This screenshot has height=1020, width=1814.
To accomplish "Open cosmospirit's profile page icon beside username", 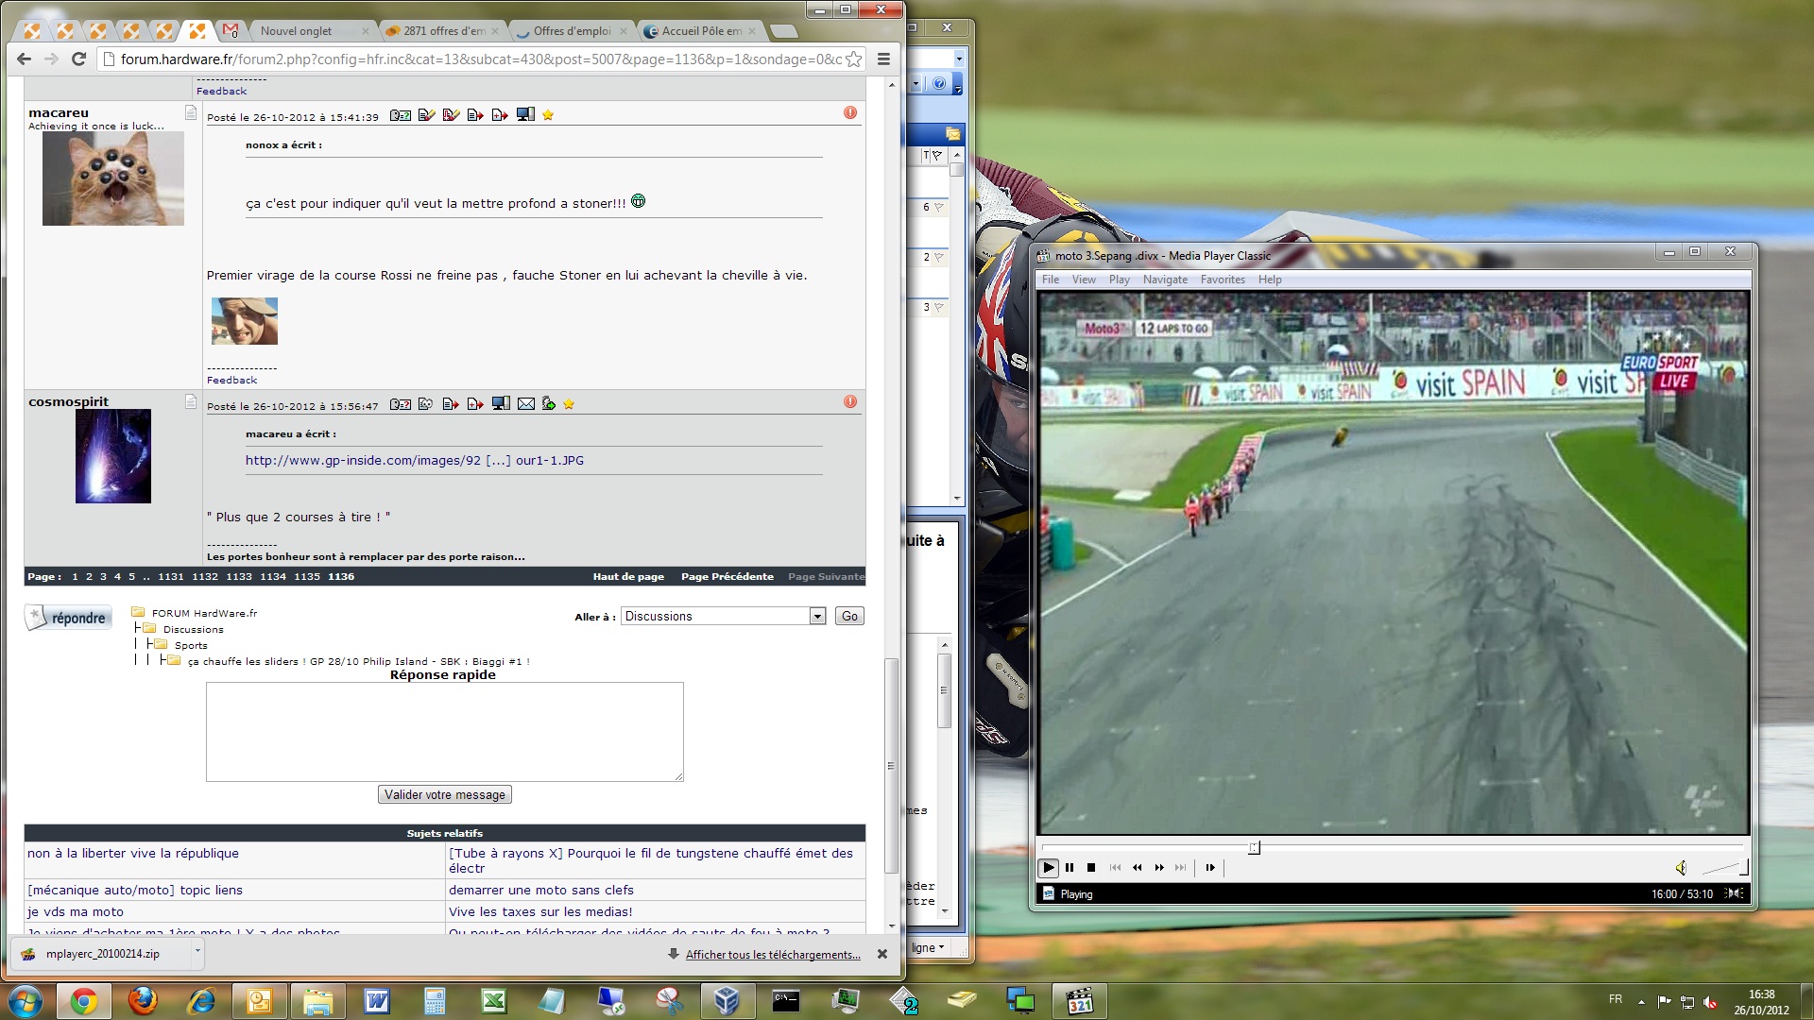I will [x=190, y=401].
